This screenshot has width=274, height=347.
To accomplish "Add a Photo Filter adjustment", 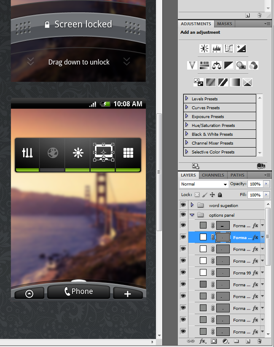I will (x=241, y=65).
